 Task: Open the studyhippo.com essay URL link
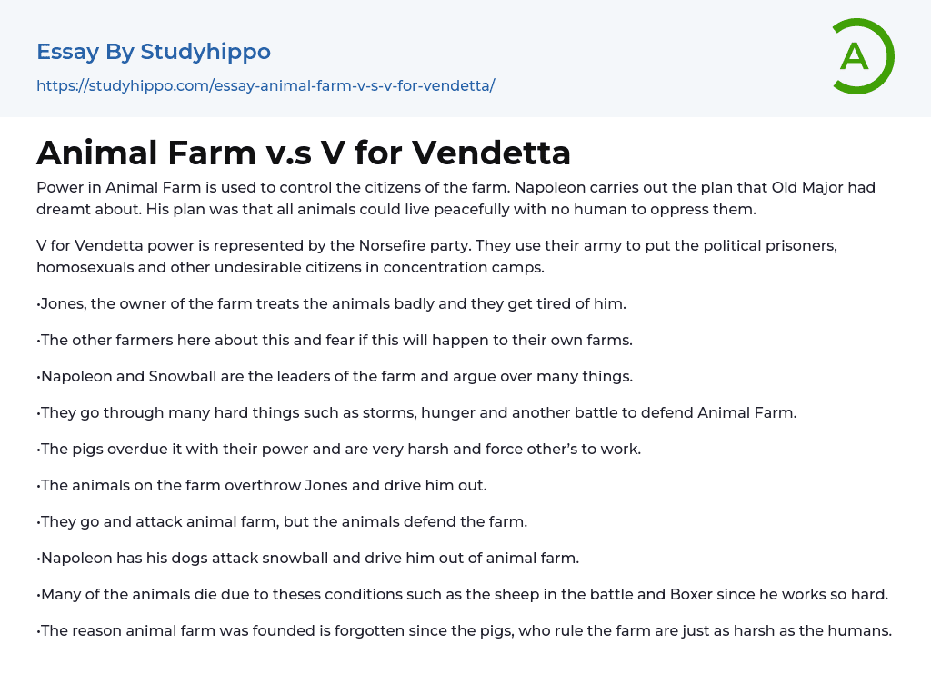[265, 85]
